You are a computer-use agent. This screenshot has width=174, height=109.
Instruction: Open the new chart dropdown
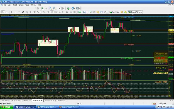pos(80,12)
